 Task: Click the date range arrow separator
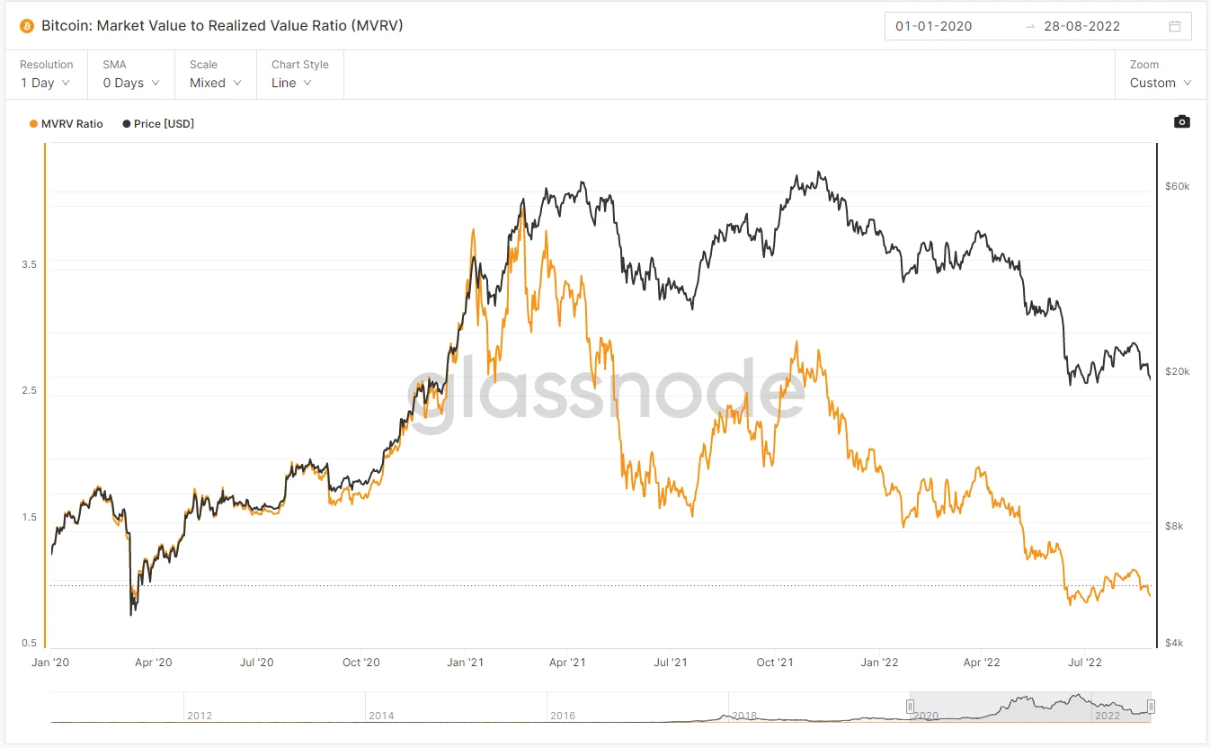click(1030, 26)
